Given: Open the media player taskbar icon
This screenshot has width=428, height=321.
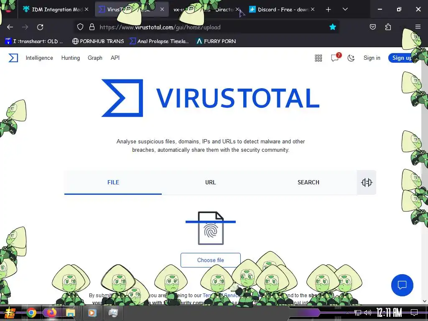Looking at the screenshot, I should (92, 313).
